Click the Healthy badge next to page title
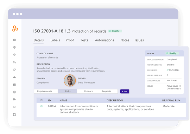 [115, 31]
